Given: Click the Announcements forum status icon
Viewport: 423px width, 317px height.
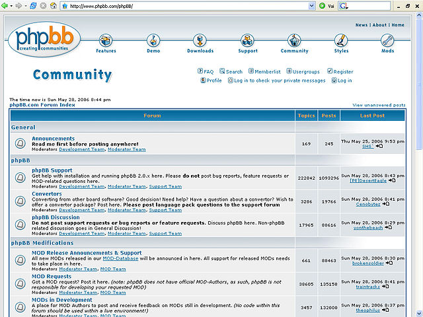Looking at the screenshot, I should [20, 143].
